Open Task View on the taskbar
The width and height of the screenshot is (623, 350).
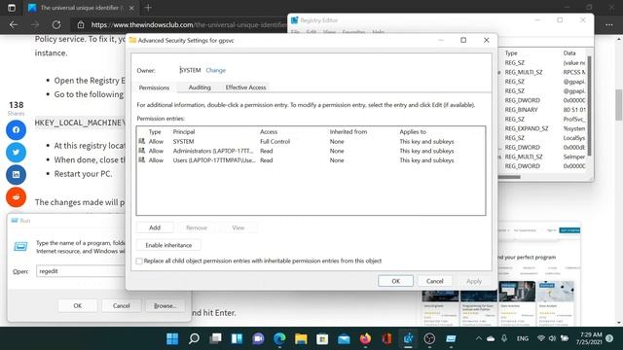click(215, 338)
